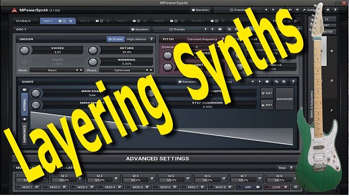Image resolution: width=349 pixels, height=196 pixels.
Task: Open Unison help question mark
Action: 152,39
